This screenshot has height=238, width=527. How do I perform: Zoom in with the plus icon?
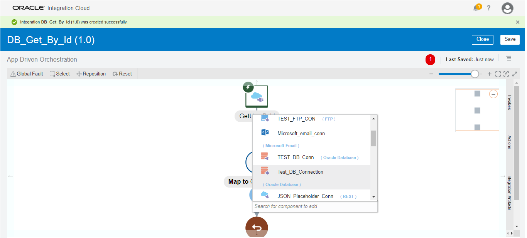490,74
